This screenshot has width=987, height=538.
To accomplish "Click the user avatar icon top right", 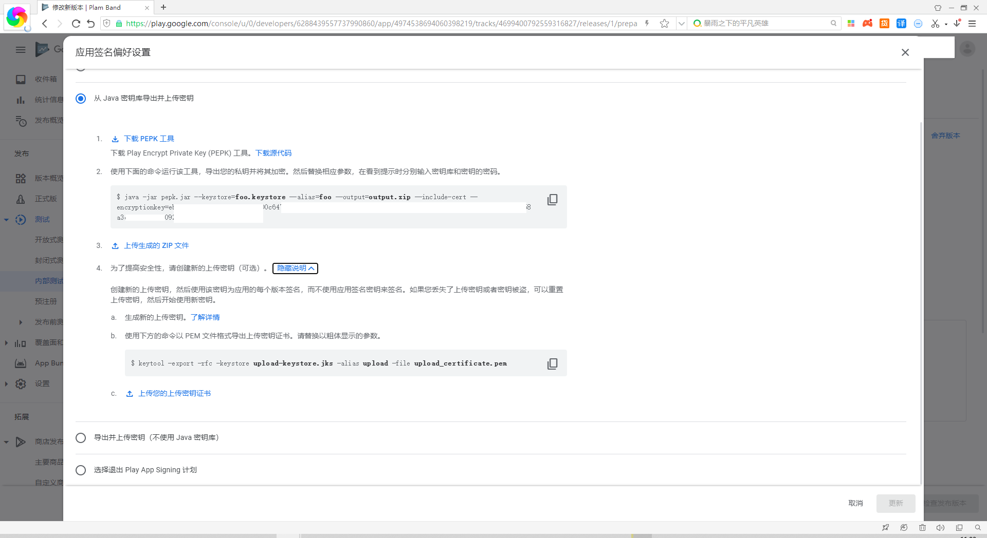I will tap(967, 49).
